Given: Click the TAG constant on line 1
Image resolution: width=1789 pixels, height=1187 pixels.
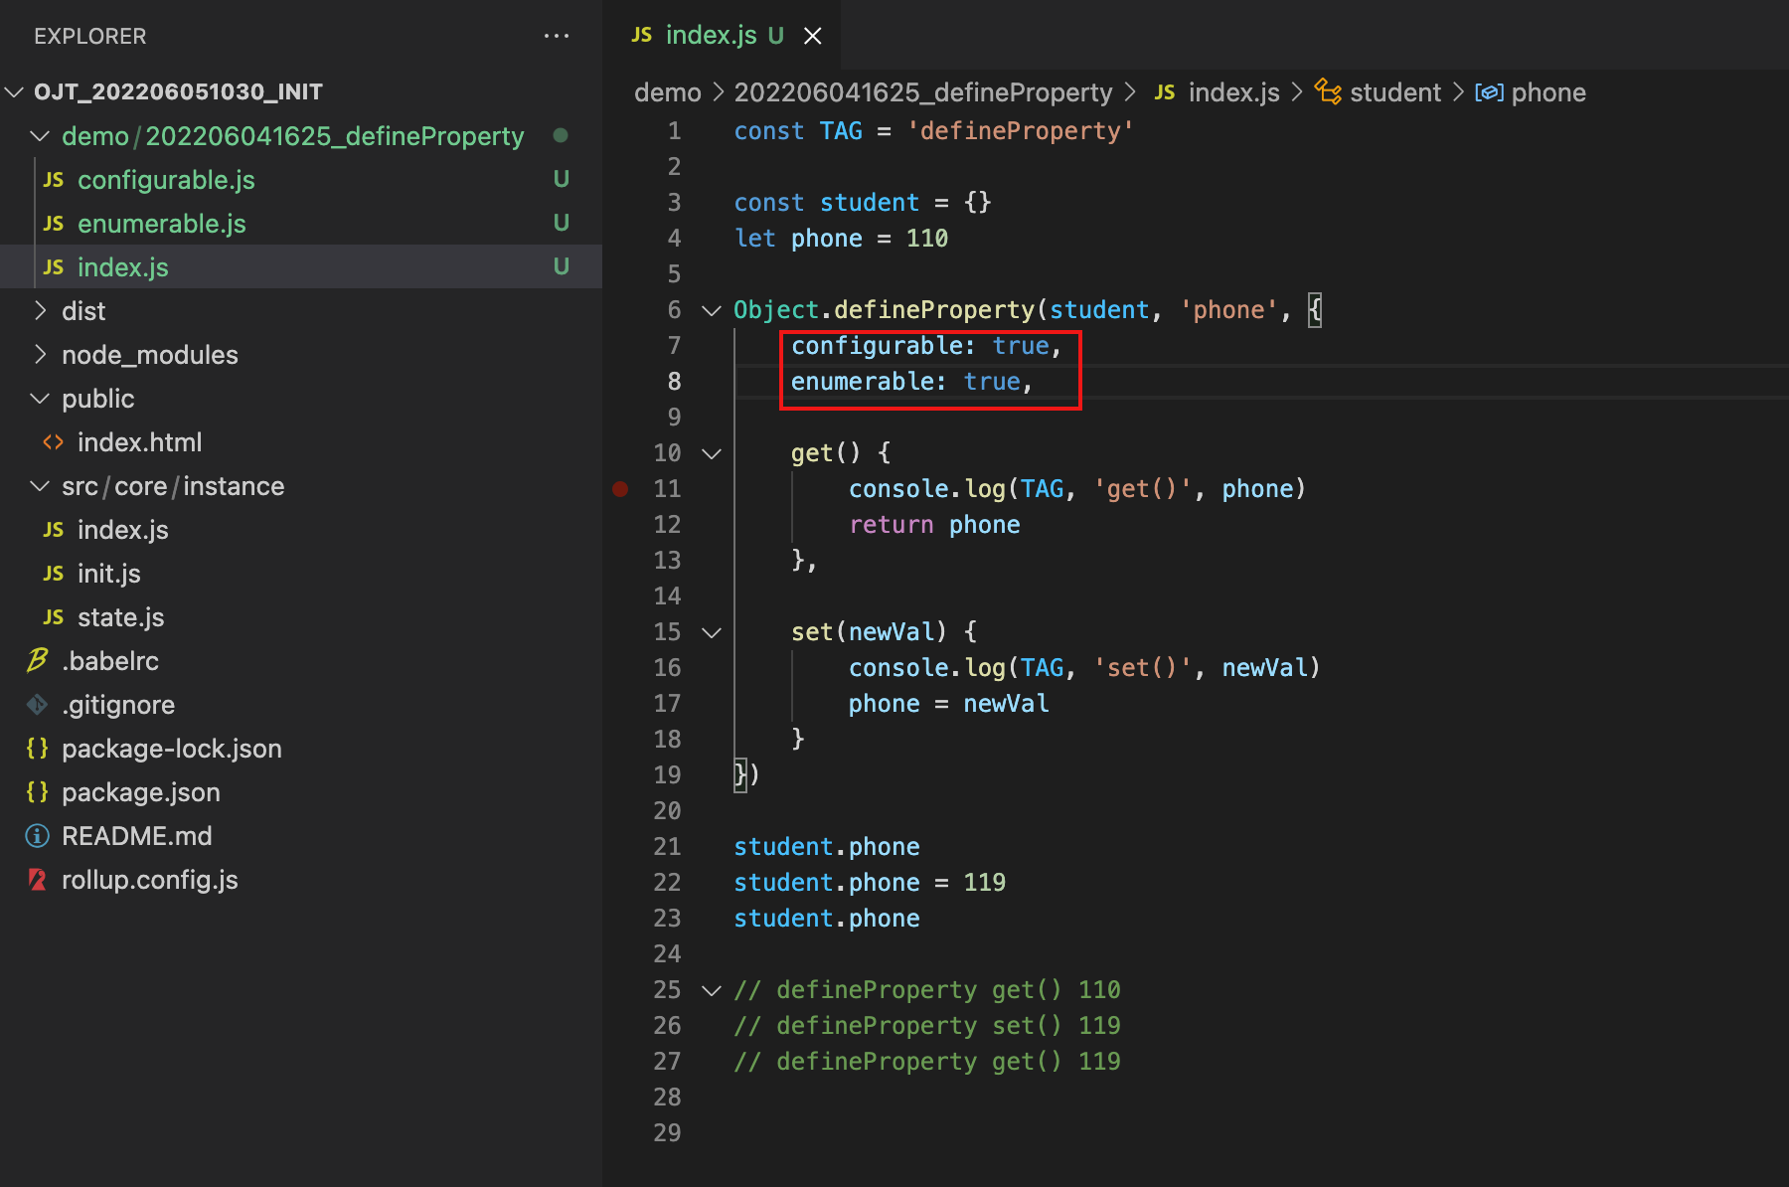Looking at the screenshot, I should point(841,131).
